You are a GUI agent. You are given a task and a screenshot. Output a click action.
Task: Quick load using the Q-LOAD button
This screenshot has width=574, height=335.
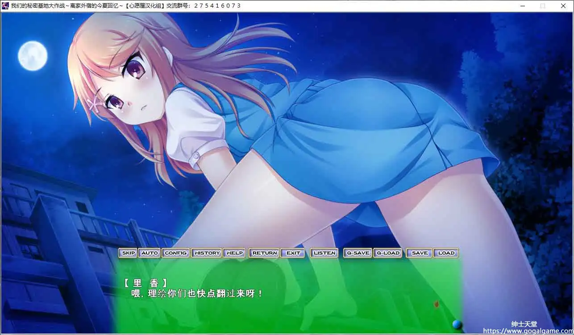coord(388,253)
